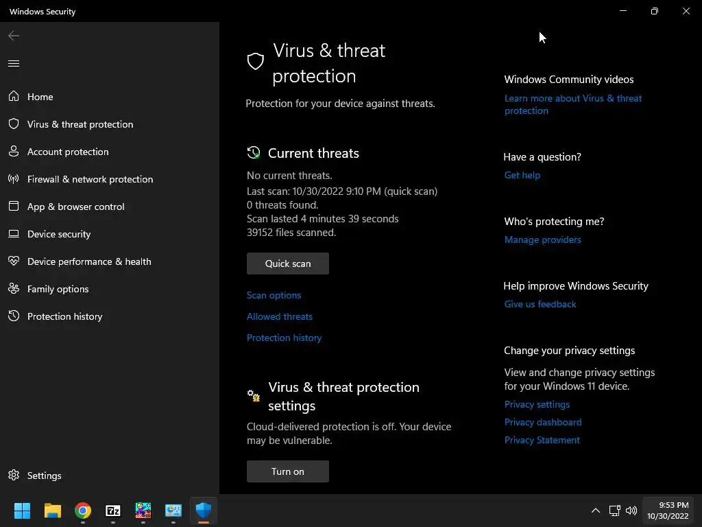Start a Quick scan

(288, 263)
